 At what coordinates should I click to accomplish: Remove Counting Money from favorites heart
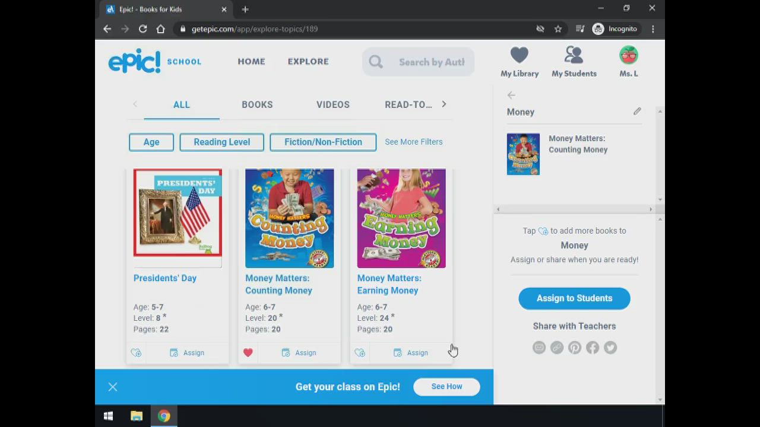point(248,353)
